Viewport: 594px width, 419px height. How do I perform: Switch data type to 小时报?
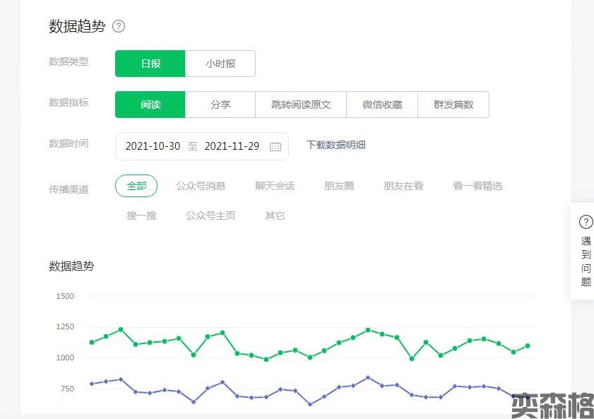pos(220,64)
